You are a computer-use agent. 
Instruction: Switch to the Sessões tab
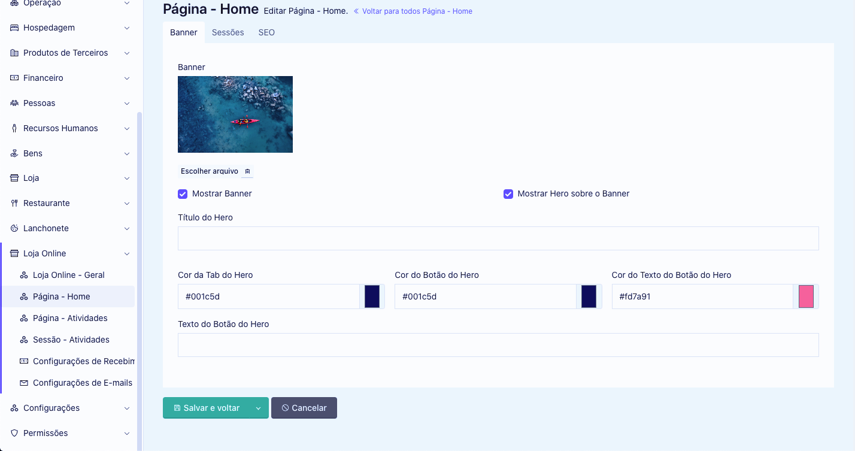(228, 32)
